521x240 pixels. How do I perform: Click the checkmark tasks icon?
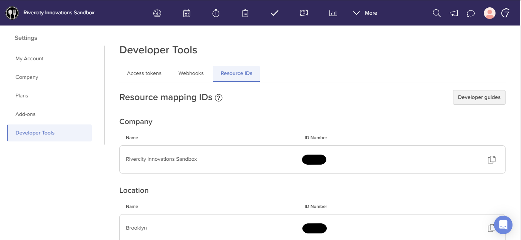(x=275, y=13)
